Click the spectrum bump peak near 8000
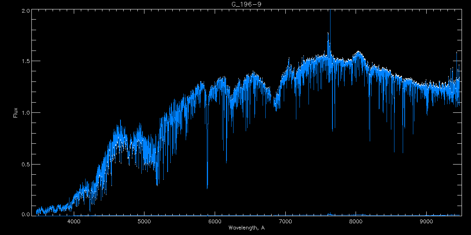This screenshot has width=471, height=235. [x=358, y=51]
